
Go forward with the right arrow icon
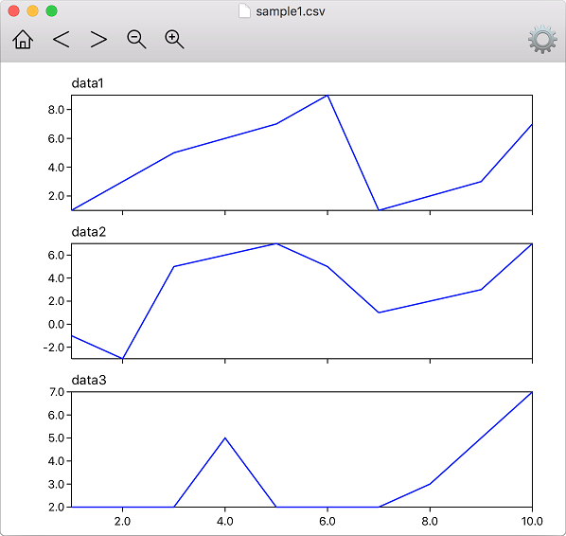(x=98, y=39)
